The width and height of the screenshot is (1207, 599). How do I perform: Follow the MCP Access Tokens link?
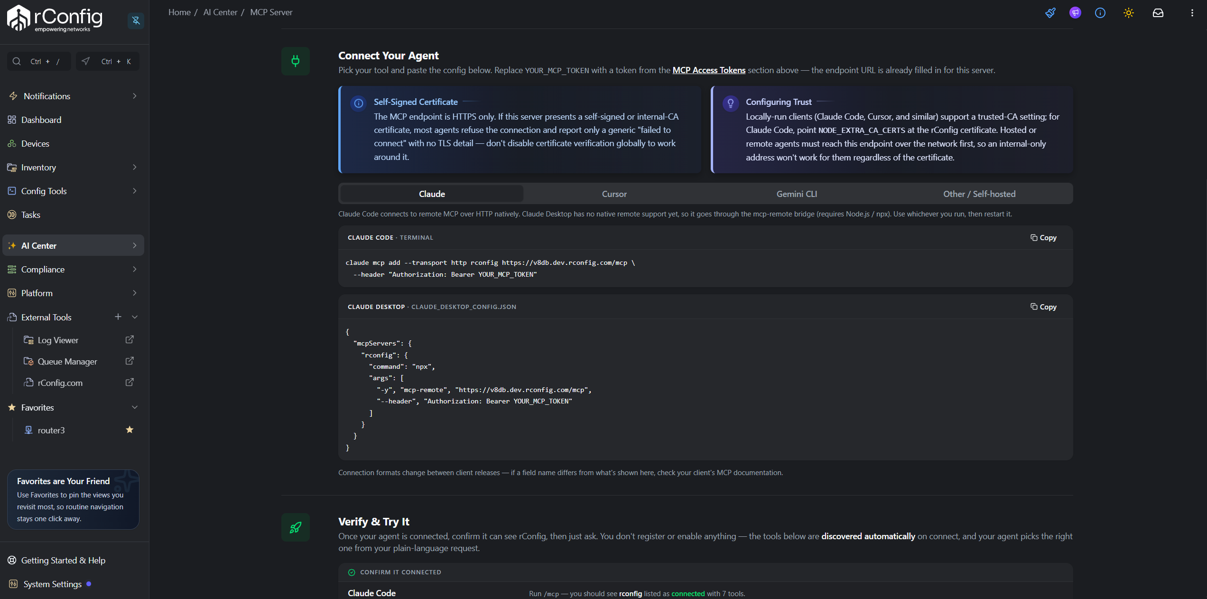(709, 70)
